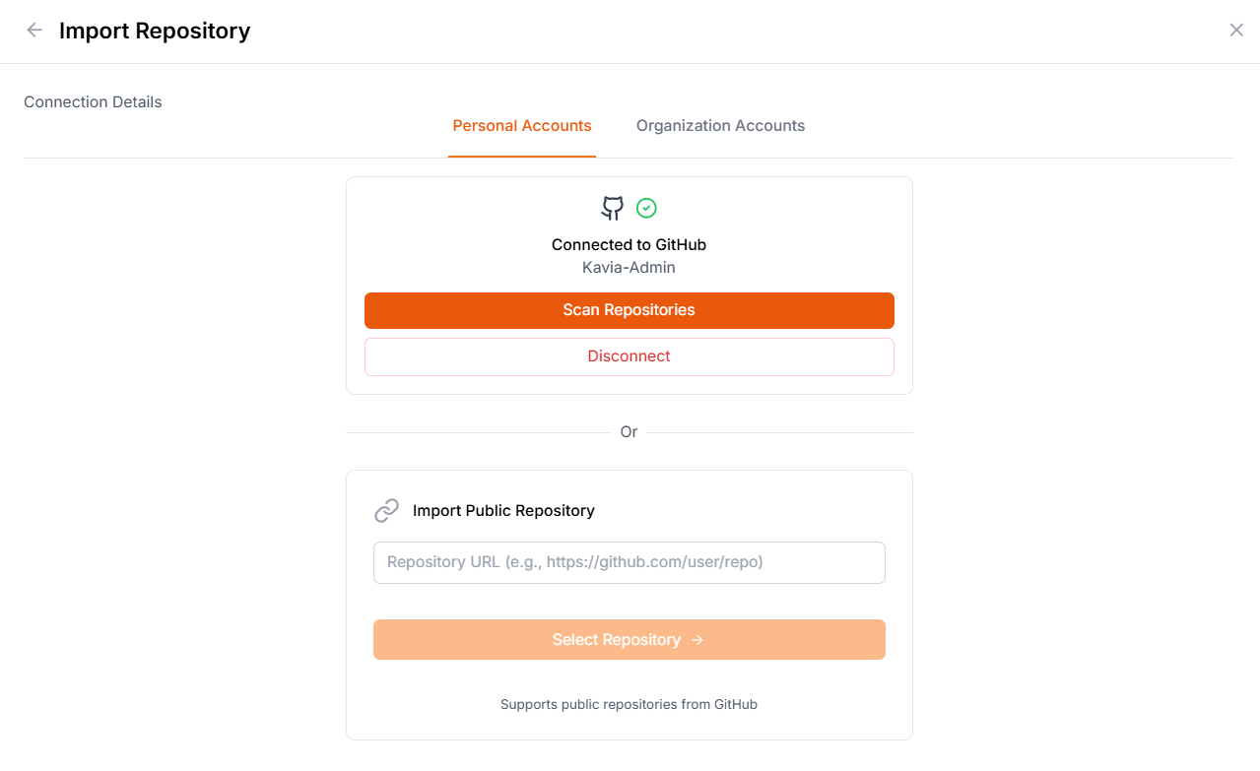Click the chain link icon
This screenshot has width=1260, height=771.
pos(386,510)
